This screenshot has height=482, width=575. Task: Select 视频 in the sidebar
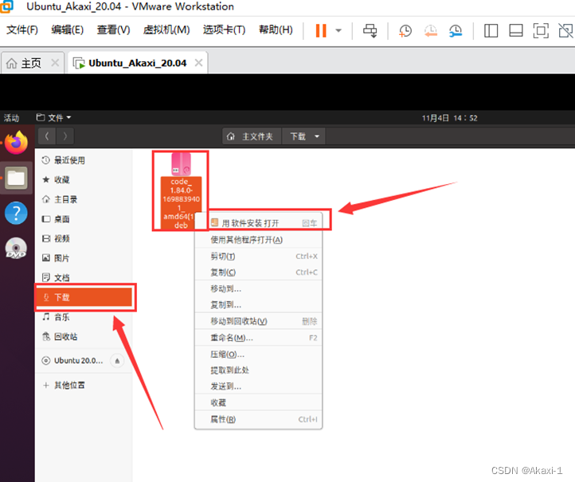pos(84,239)
